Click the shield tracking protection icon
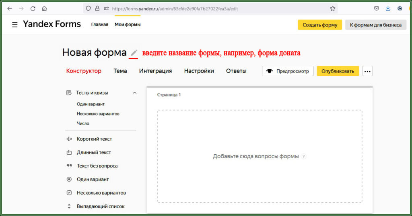 88,9
